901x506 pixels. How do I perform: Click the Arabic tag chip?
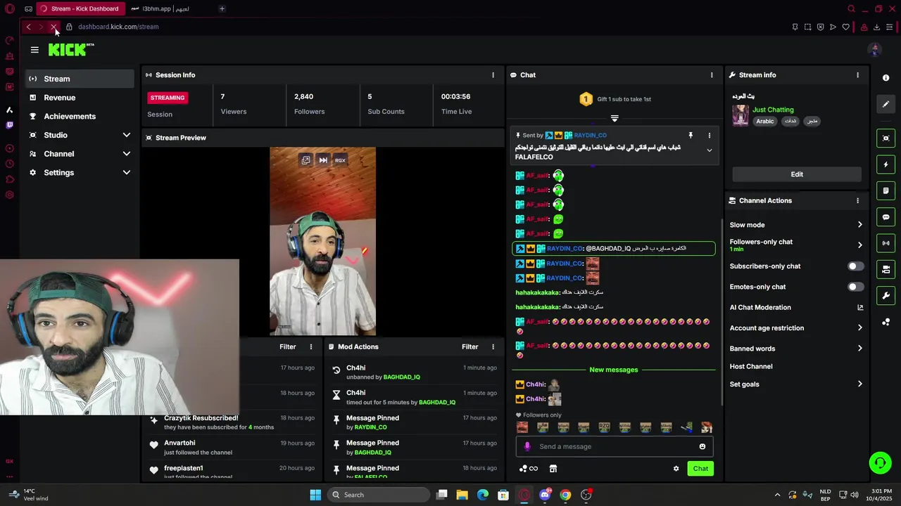click(765, 121)
